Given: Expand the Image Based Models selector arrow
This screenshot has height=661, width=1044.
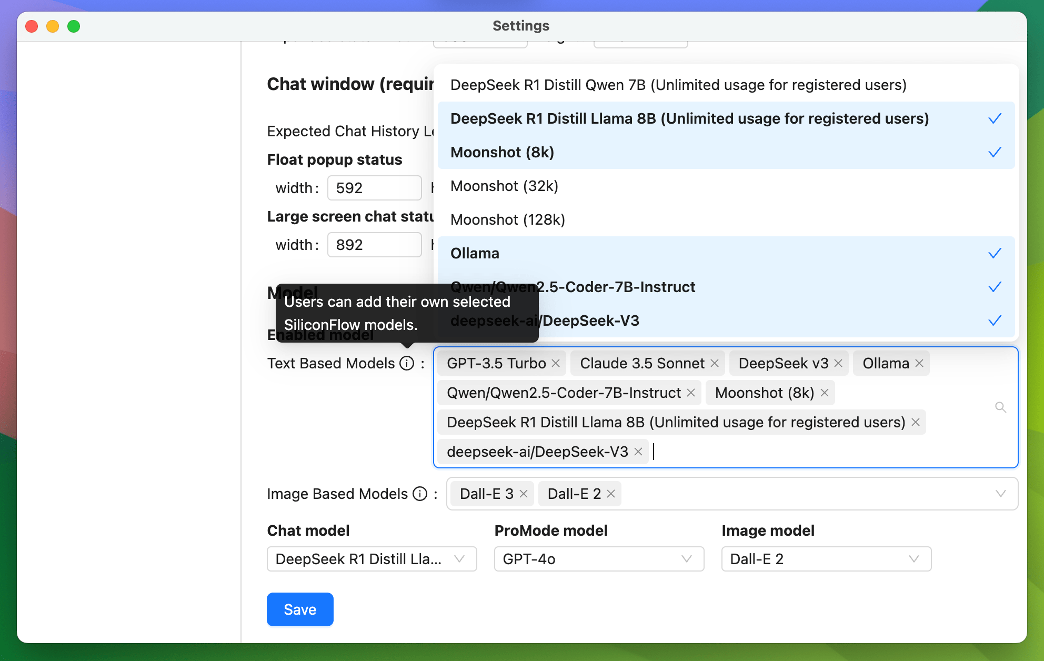Looking at the screenshot, I should (1001, 494).
